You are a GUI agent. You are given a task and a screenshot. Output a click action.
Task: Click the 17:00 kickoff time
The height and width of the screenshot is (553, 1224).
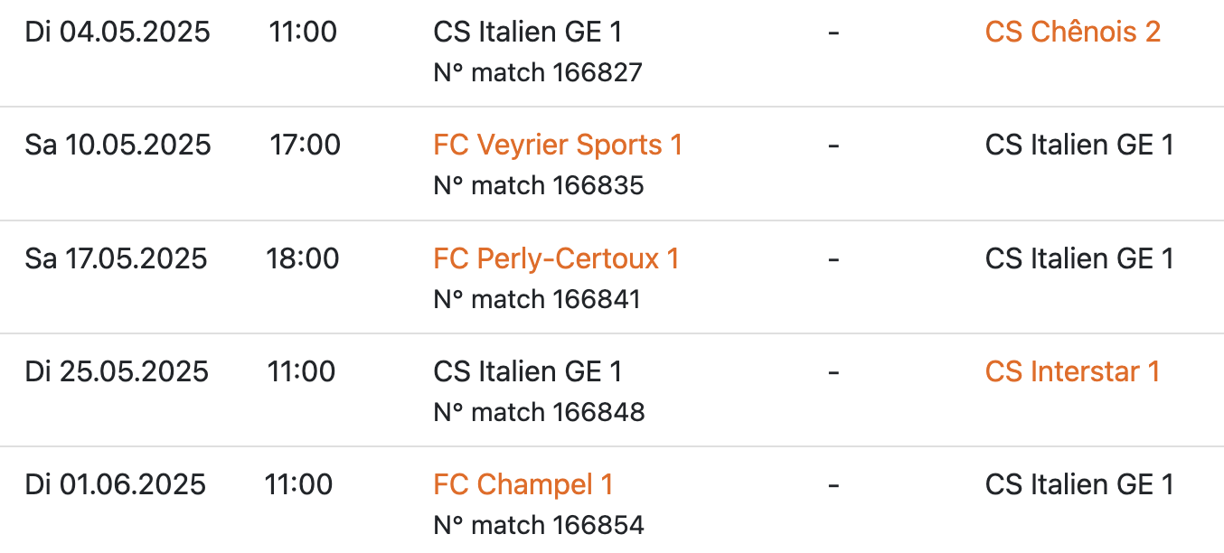[305, 145]
